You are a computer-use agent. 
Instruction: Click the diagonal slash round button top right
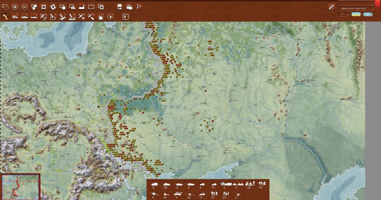point(331,7)
